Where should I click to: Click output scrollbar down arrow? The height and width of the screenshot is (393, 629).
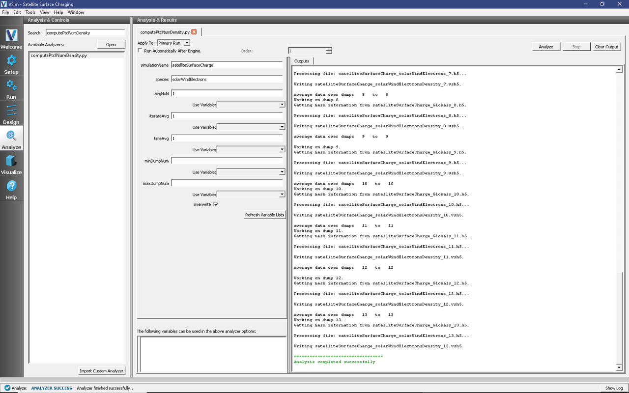[x=619, y=367]
